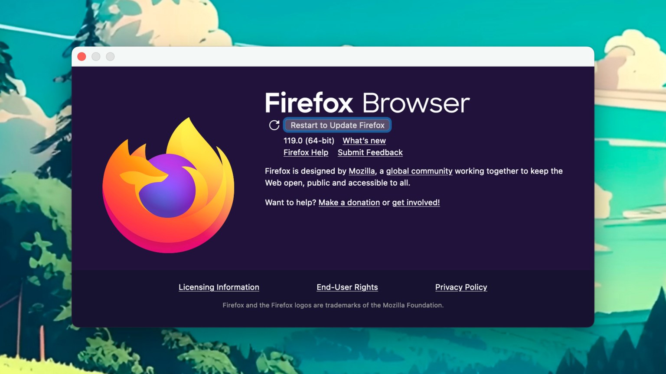Select the version text 119.0 (64-bit)
The height and width of the screenshot is (374, 666).
308,141
